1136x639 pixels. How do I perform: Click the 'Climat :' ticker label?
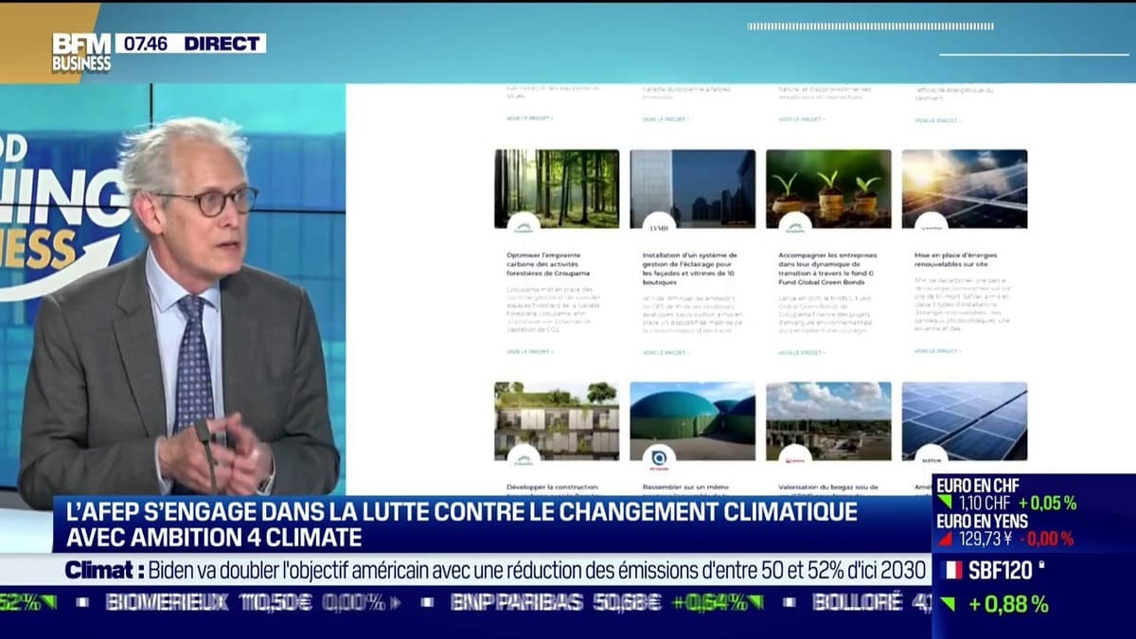click(x=104, y=570)
